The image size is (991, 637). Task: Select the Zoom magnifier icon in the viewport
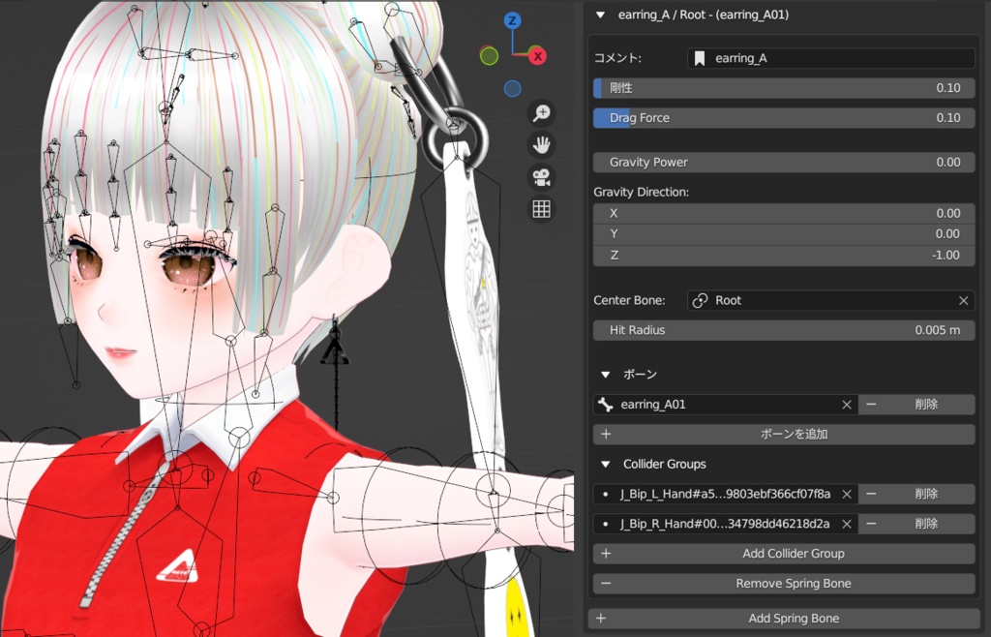(541, 112)
